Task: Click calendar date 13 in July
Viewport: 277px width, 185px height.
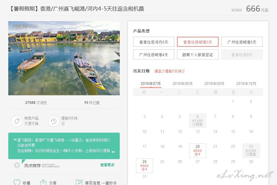Action: click(x=198, y=131)
